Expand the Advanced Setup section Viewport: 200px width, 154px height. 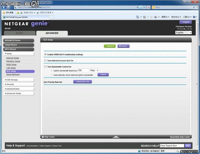19,93
